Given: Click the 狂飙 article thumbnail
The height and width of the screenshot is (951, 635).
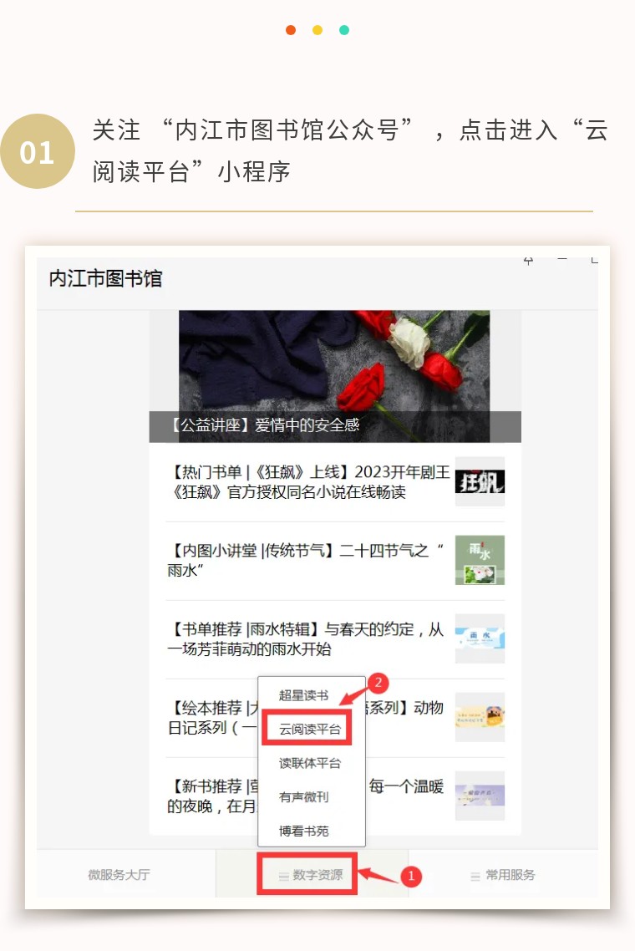Looking at the screenshot, I should pos(480,481).
